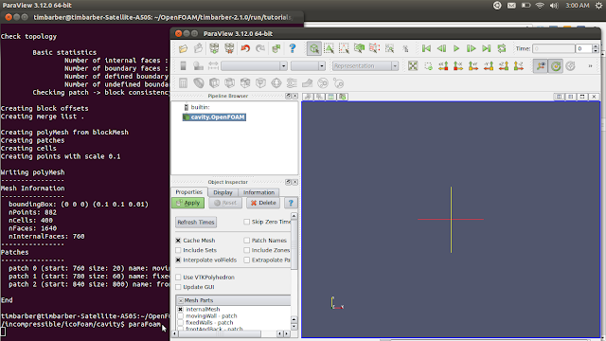Click the Calculator filter icon
The height and width of the screenshot is (341, 606).
point(183,83)
